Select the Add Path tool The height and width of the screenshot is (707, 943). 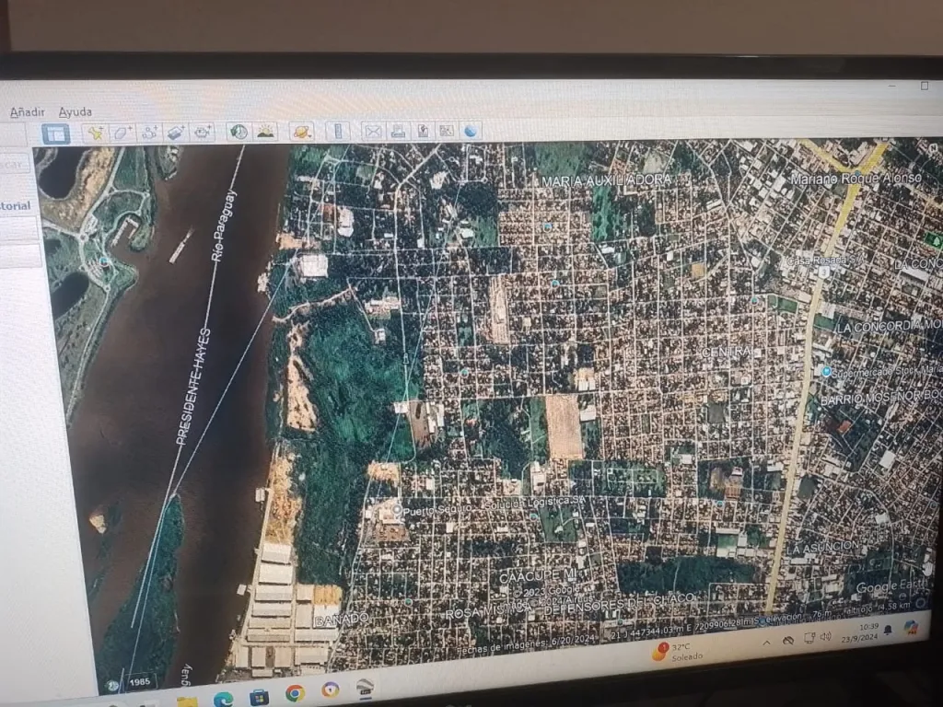pyautogui.click(x=150, y=133)
